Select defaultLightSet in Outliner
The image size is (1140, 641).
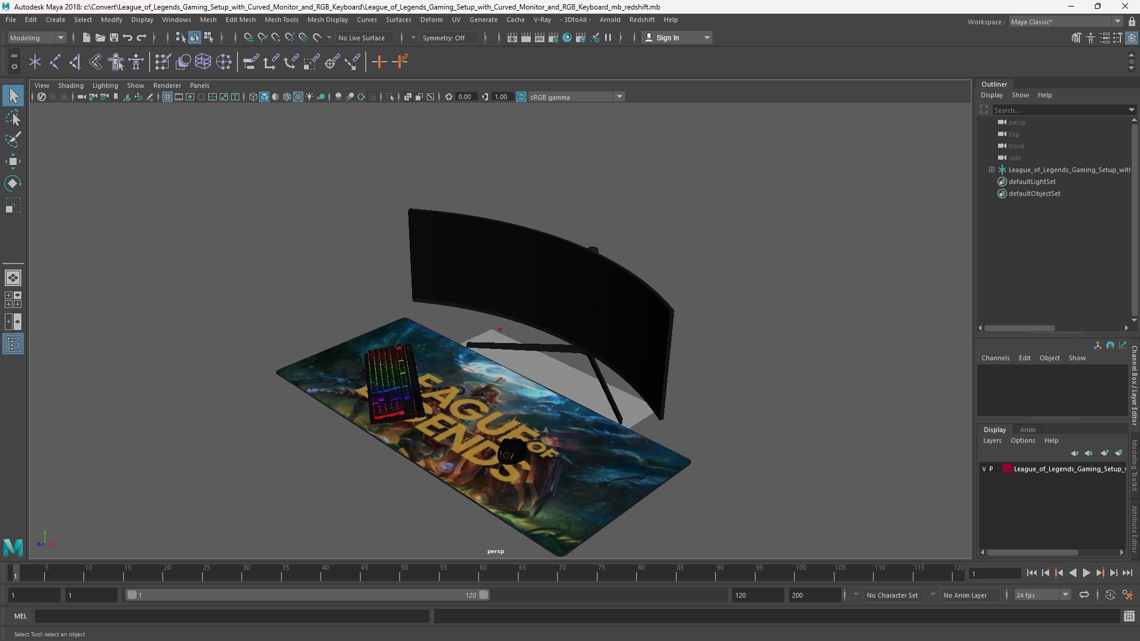[x=1032, y=182]
